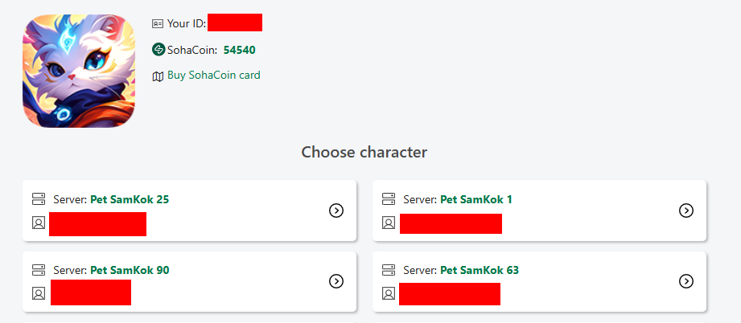Click the cat game avatar image
Viewport: 741px width, 323px height.
[79, 71]
